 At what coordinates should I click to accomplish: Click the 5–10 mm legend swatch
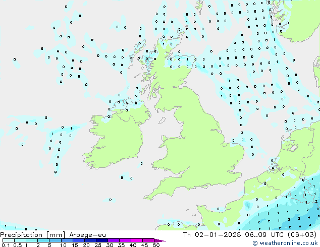click(55, 240)
